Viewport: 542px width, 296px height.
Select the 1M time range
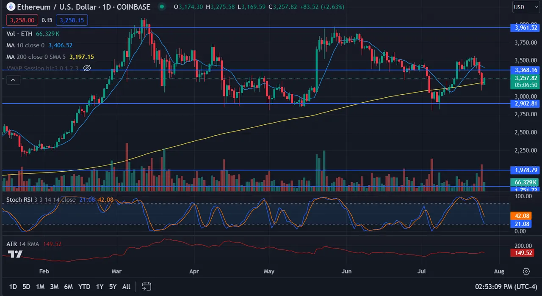coord(40,287)
